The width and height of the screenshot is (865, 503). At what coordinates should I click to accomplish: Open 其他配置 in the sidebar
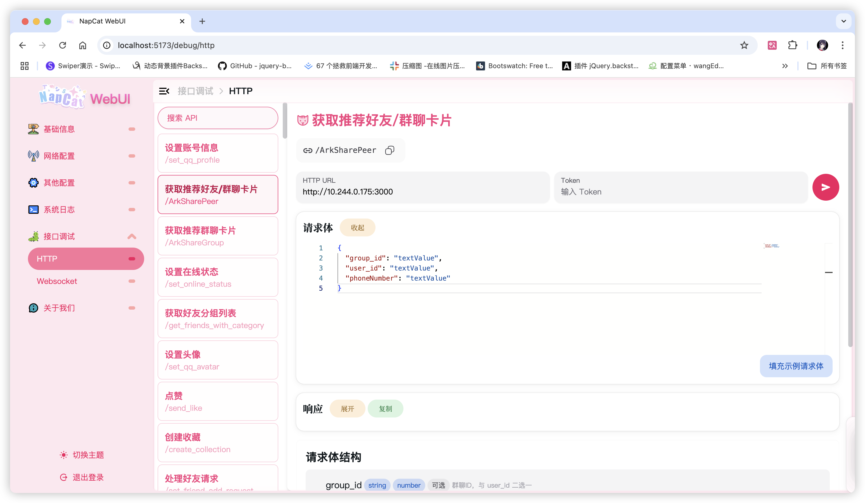(x=82, y=183)
